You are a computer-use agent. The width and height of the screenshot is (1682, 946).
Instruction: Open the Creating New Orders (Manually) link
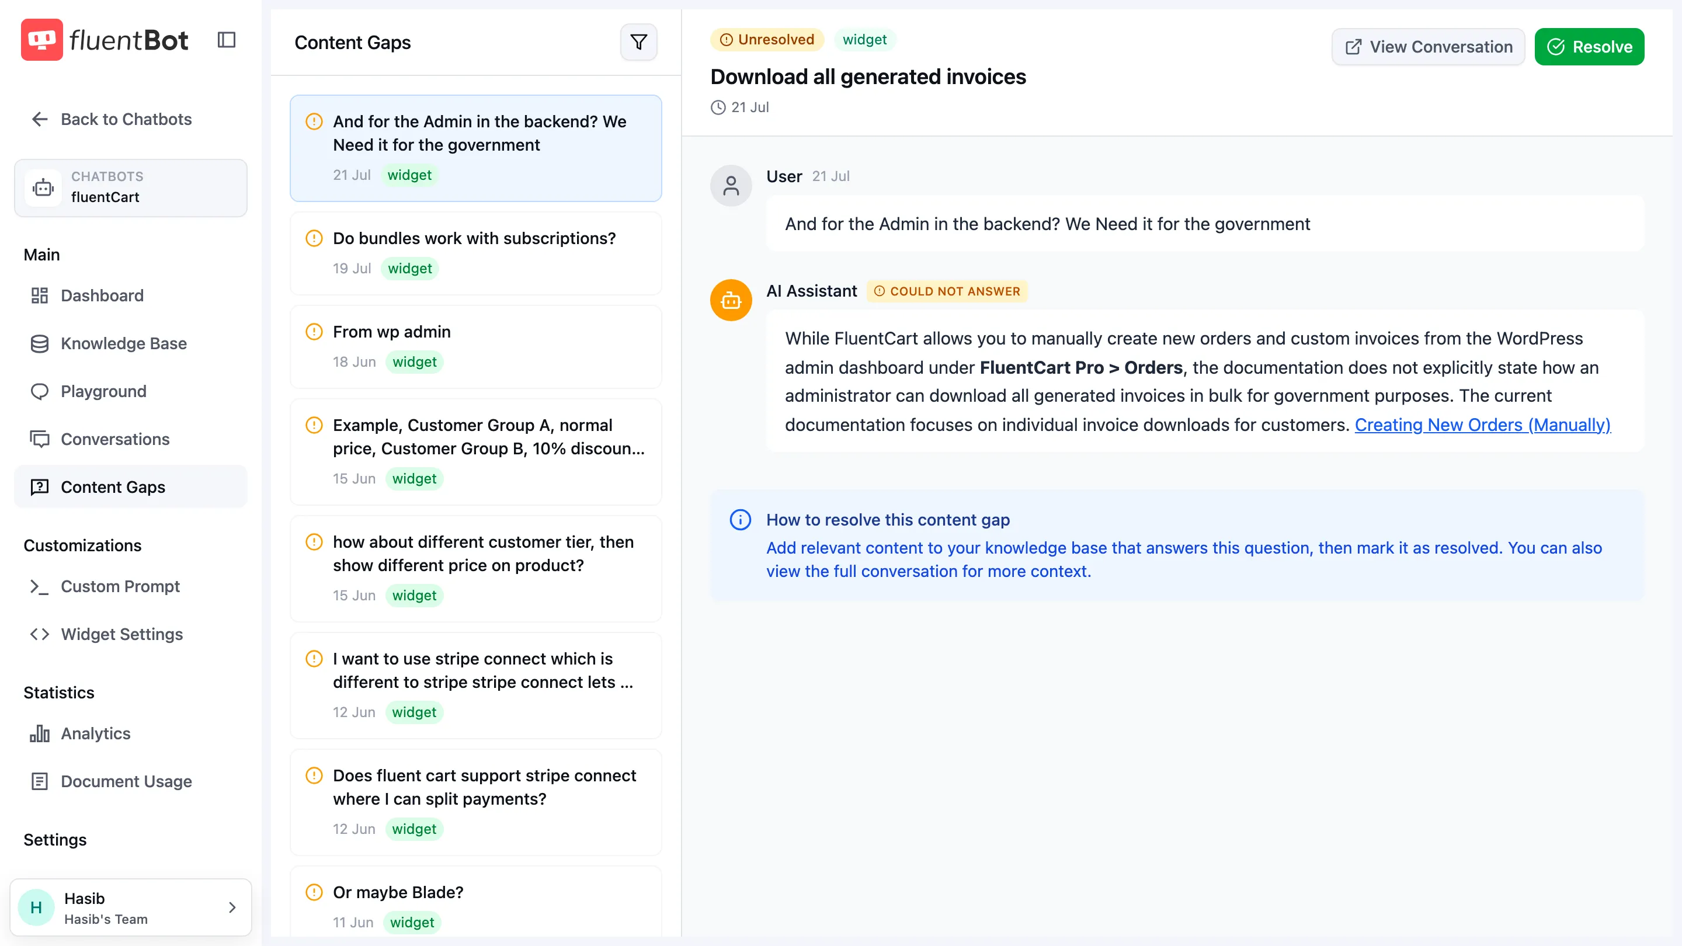click(x=1482, y=425)
